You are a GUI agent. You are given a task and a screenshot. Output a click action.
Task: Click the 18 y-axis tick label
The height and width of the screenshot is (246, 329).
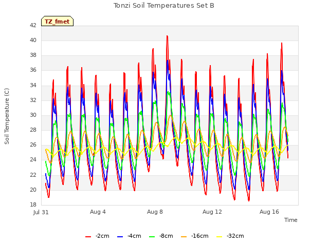pyautogui.click(x=33, y=204)
